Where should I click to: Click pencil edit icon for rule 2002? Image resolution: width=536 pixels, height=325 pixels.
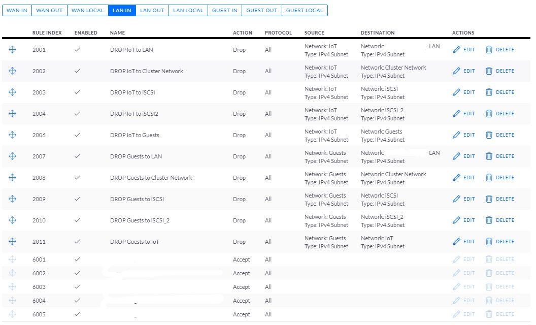coord(456,71)
